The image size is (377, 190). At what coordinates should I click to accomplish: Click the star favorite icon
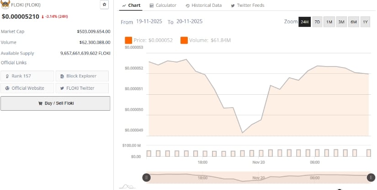pos(104,5)
